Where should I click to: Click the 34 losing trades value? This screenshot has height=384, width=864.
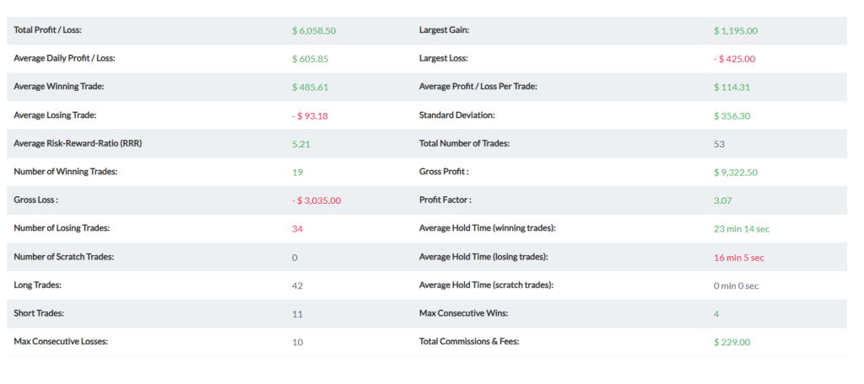click(x=298, y=229)
